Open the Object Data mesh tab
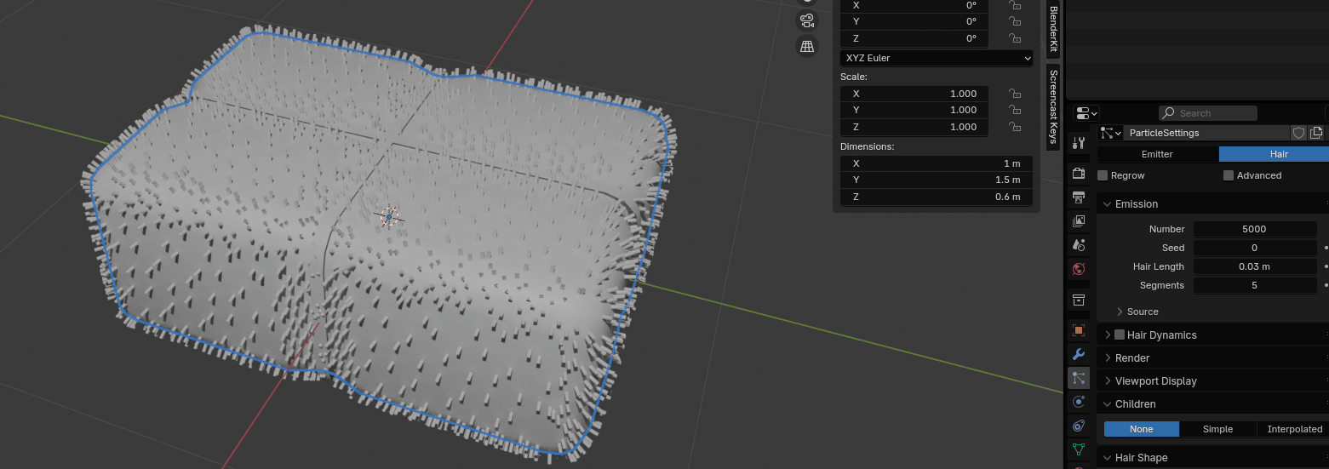1329x469 pixels. (x=1079, y=449)
